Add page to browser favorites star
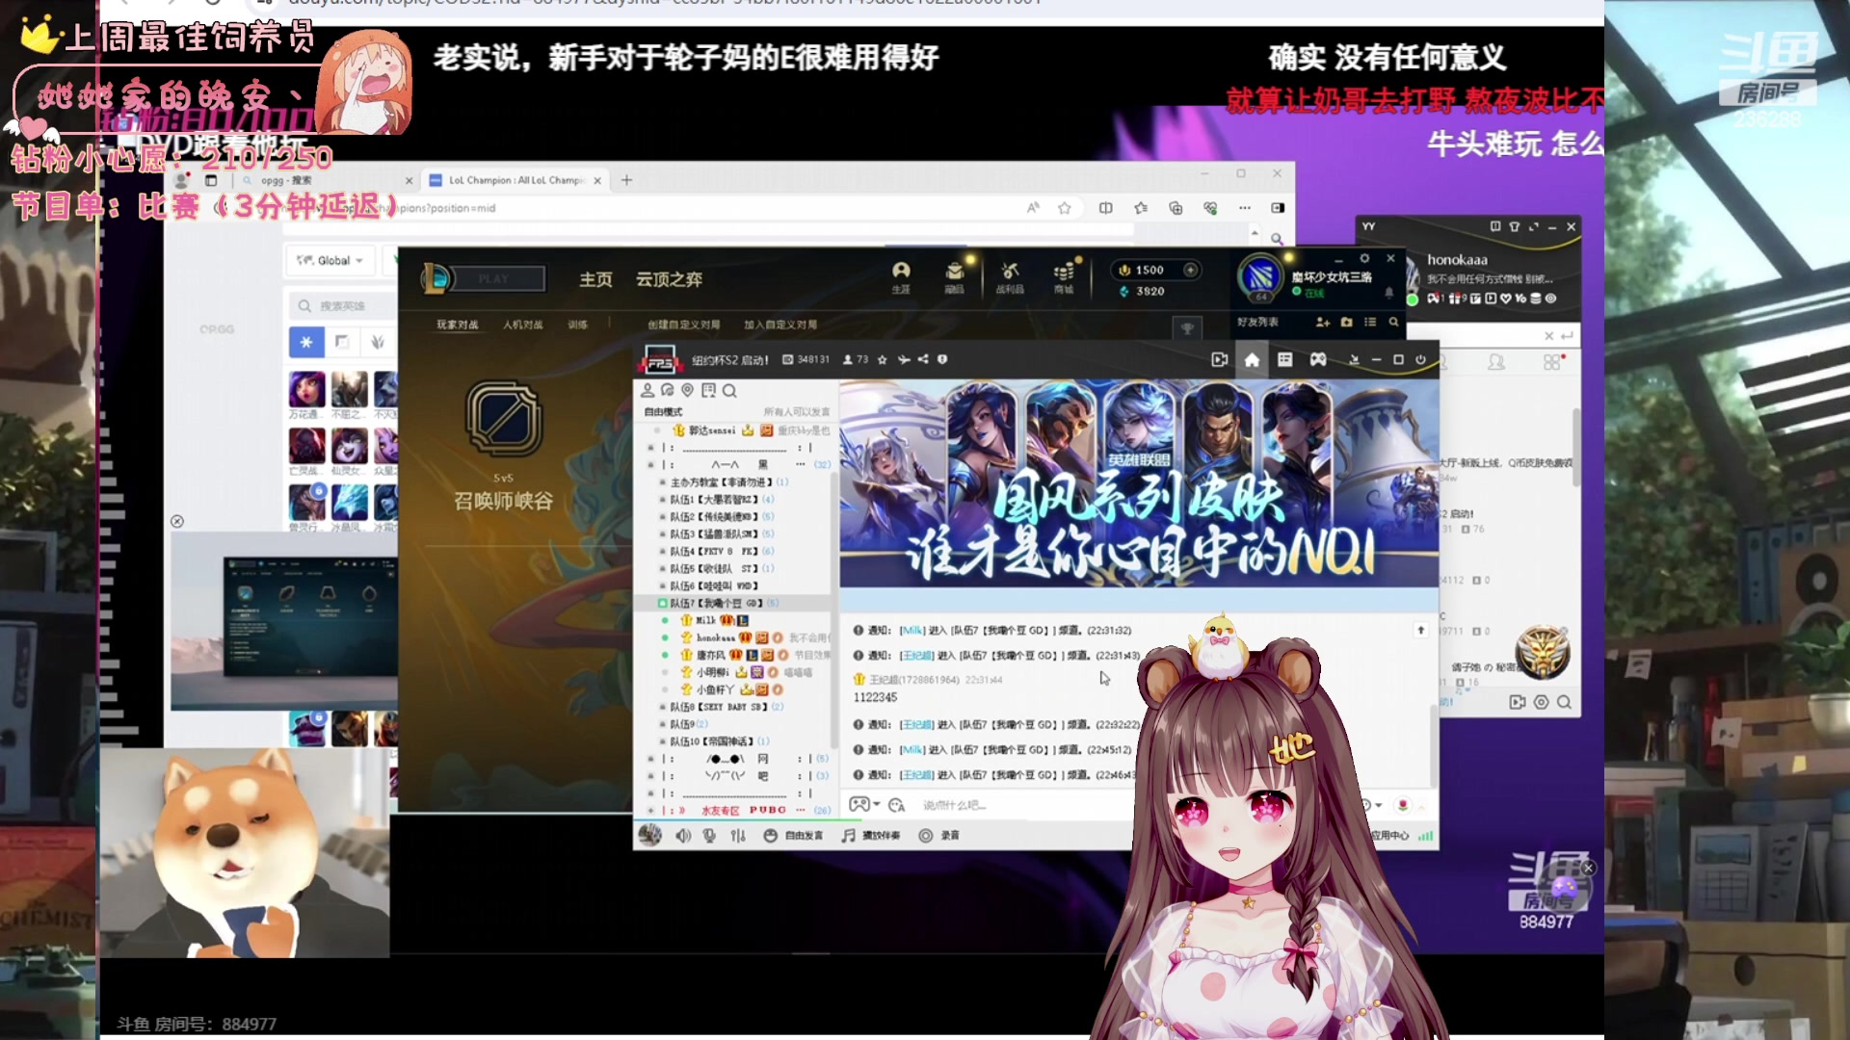Viewport: 1850px width, 1040px height. (1065, 208)
